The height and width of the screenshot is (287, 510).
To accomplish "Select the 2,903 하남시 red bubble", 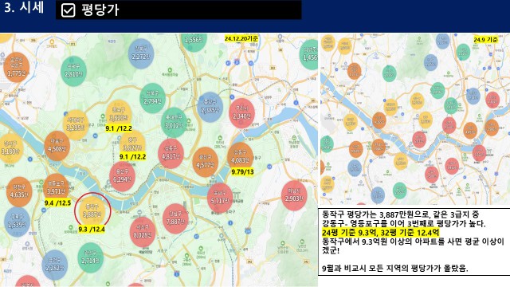I will coord(294,195).
